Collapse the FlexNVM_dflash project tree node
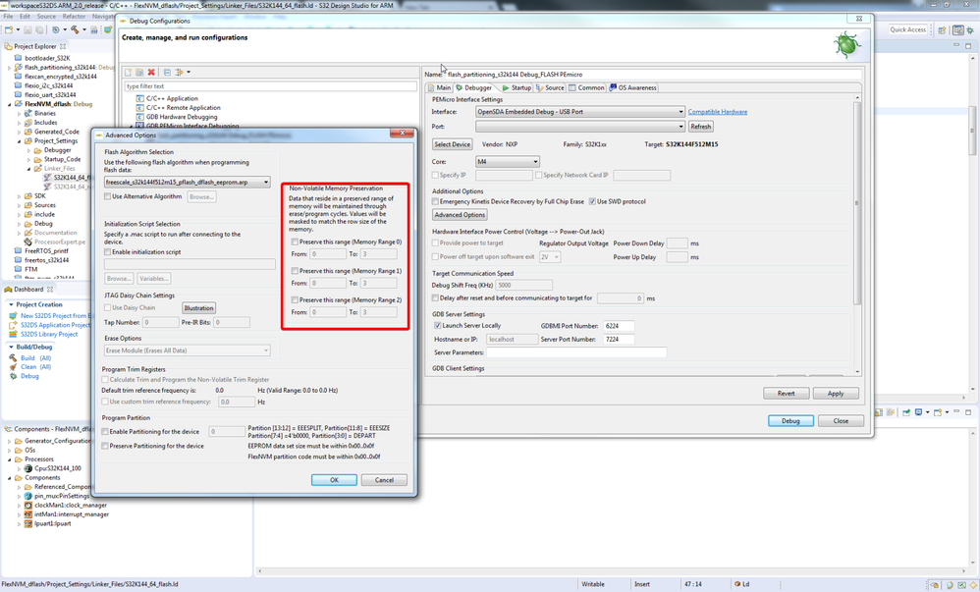Image resolution: width=980 pixels, height=592 pixels. point(10,104)
